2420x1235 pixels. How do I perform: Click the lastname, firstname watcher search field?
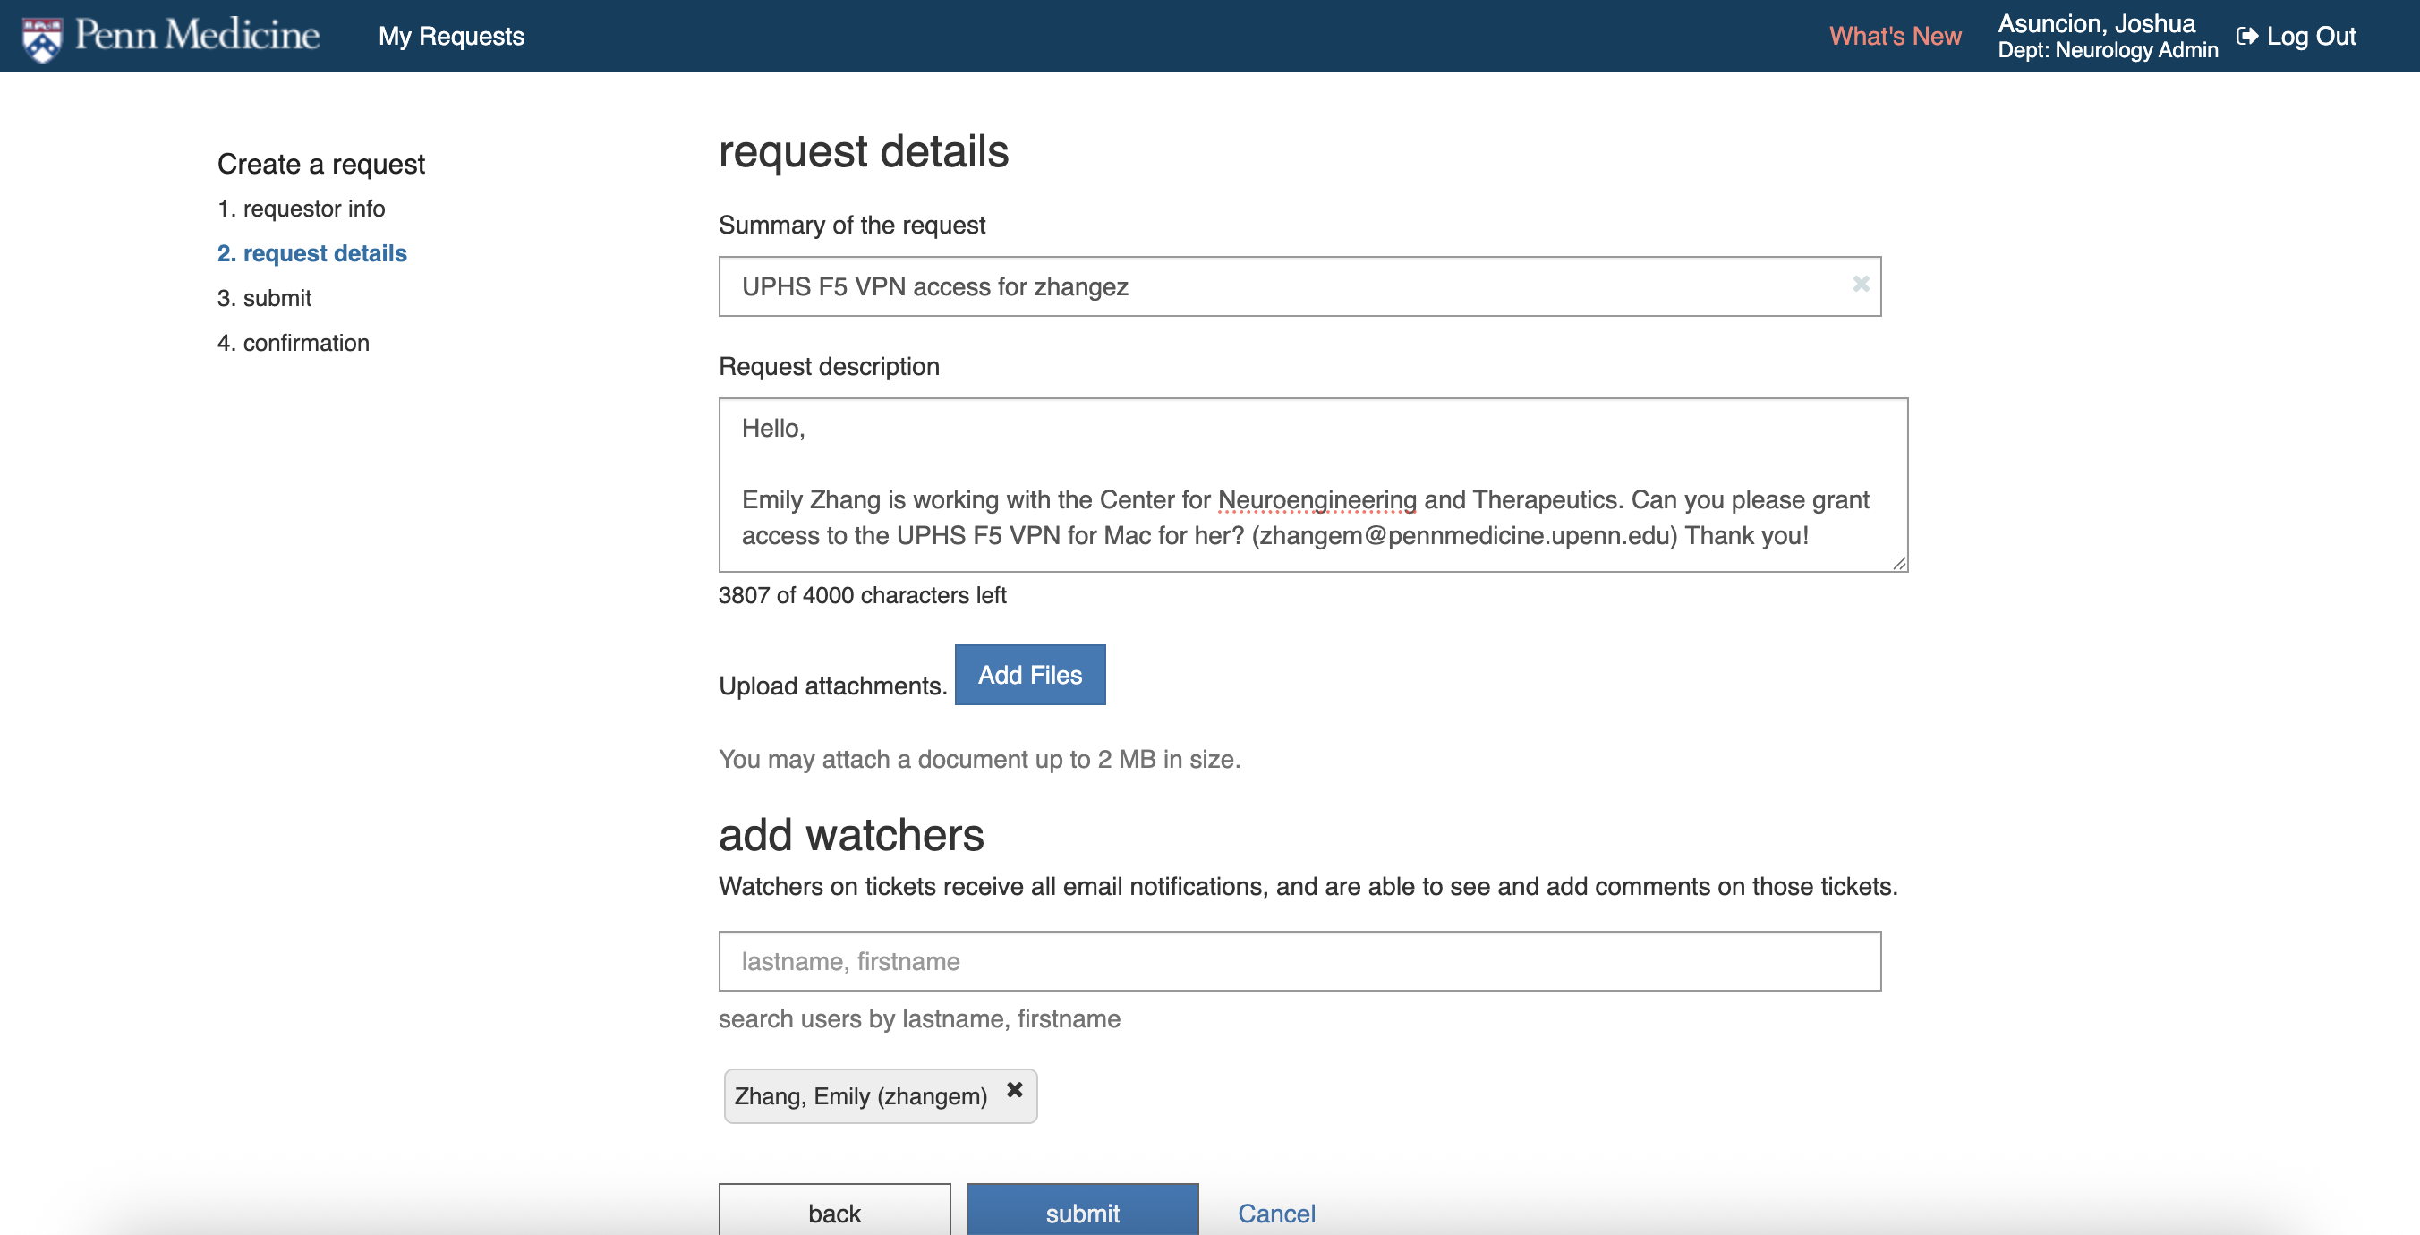[x=1299, y=961]
